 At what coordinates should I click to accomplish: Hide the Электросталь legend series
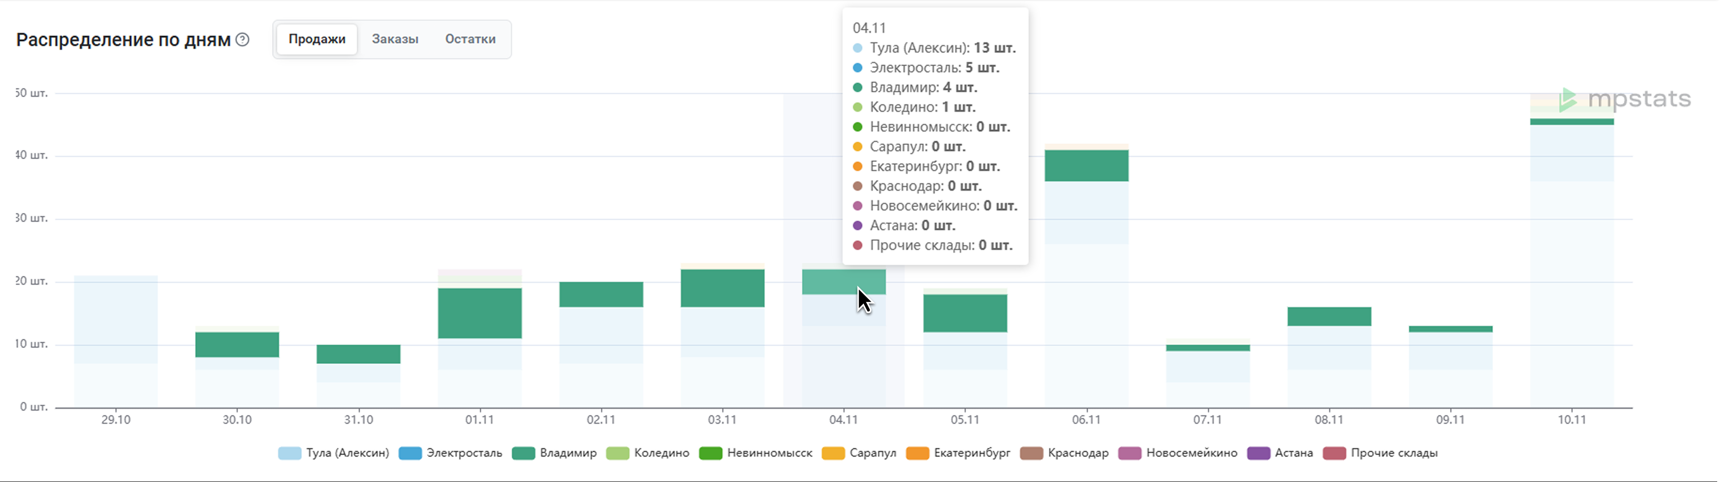450,453
